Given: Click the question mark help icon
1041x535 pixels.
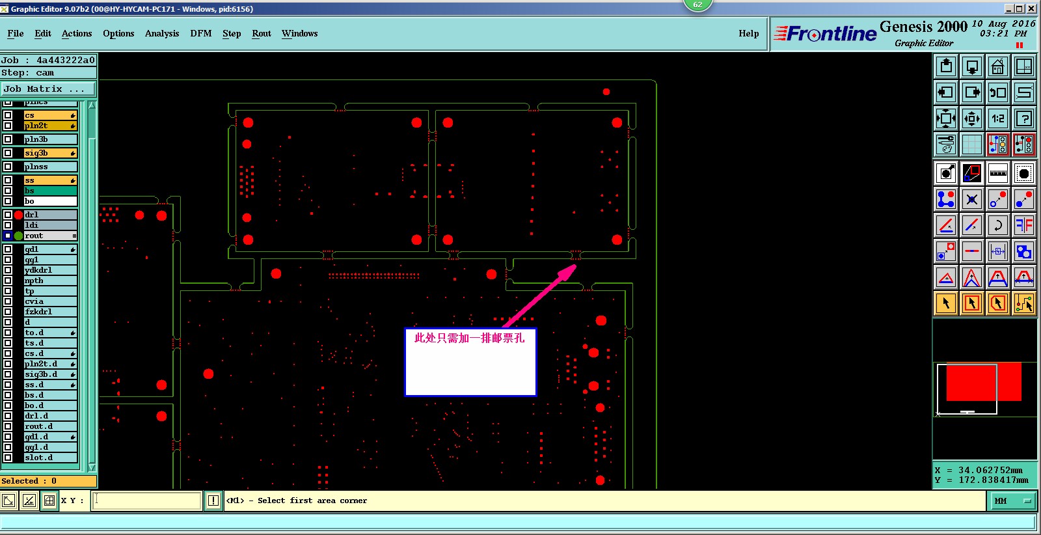Looking at the screenshot, I should tap(1024, 118).
